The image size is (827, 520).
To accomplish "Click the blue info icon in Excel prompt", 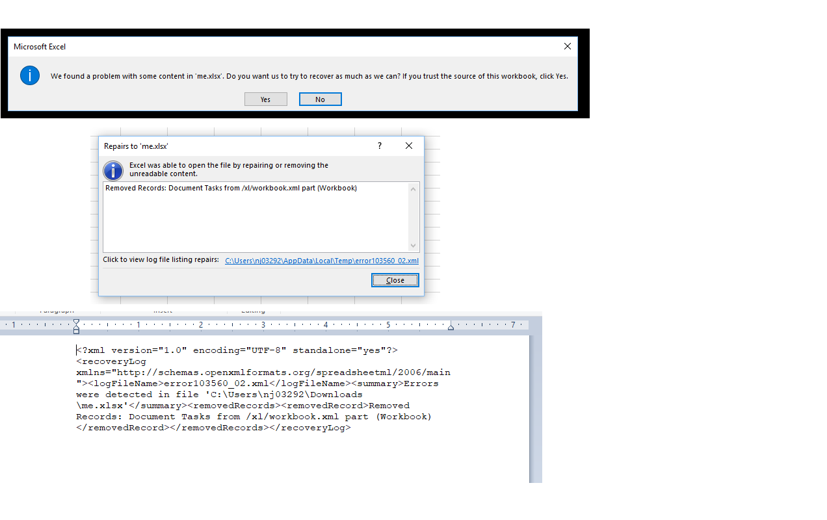I will (30, 75).
